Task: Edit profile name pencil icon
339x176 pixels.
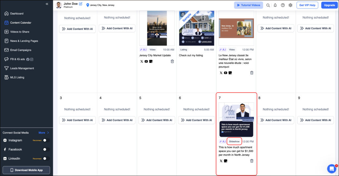Action: pos(80,4)
